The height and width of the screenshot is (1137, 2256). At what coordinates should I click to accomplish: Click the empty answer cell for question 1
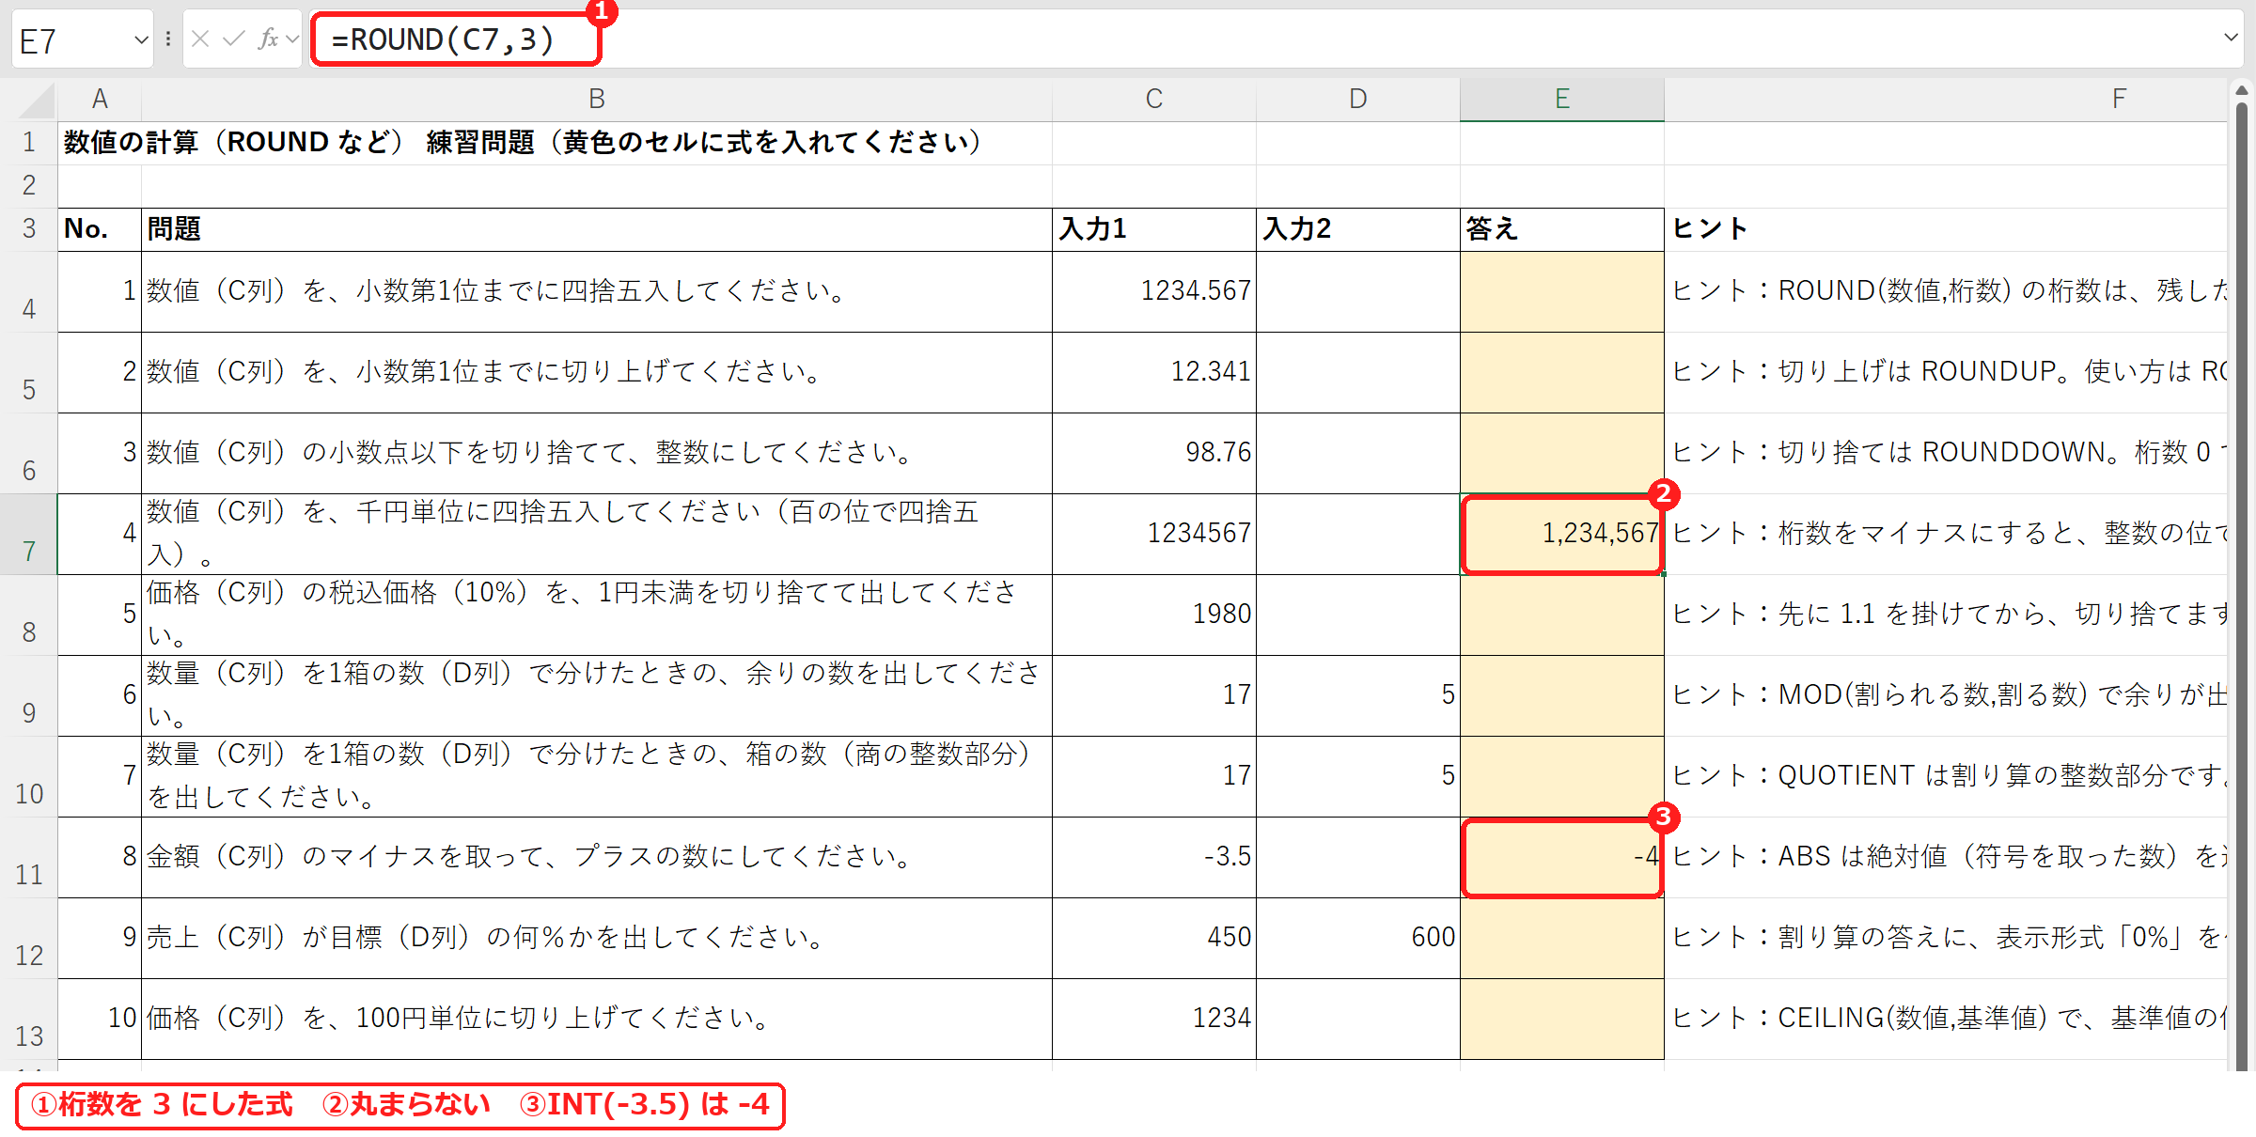tap(1562, 291)
